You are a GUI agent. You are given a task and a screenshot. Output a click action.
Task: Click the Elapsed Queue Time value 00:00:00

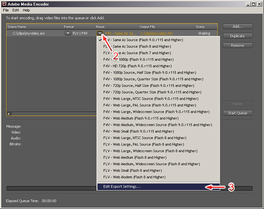[x=49, y=201]
